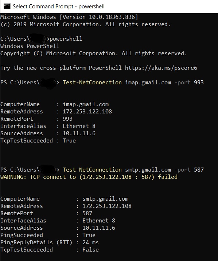The image size is (218, 261).
Task: Click the PingSucceeded value True
Action: click(x=89, y=235)
